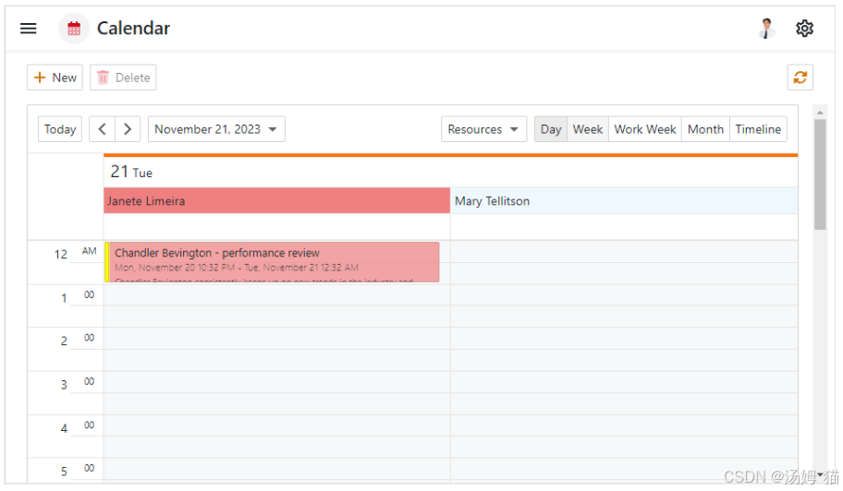Image resolution: width=843 pixels, height=491 pixels.
Task: Open the hamburger navigation menu
Action: click(x=29, y=29)
